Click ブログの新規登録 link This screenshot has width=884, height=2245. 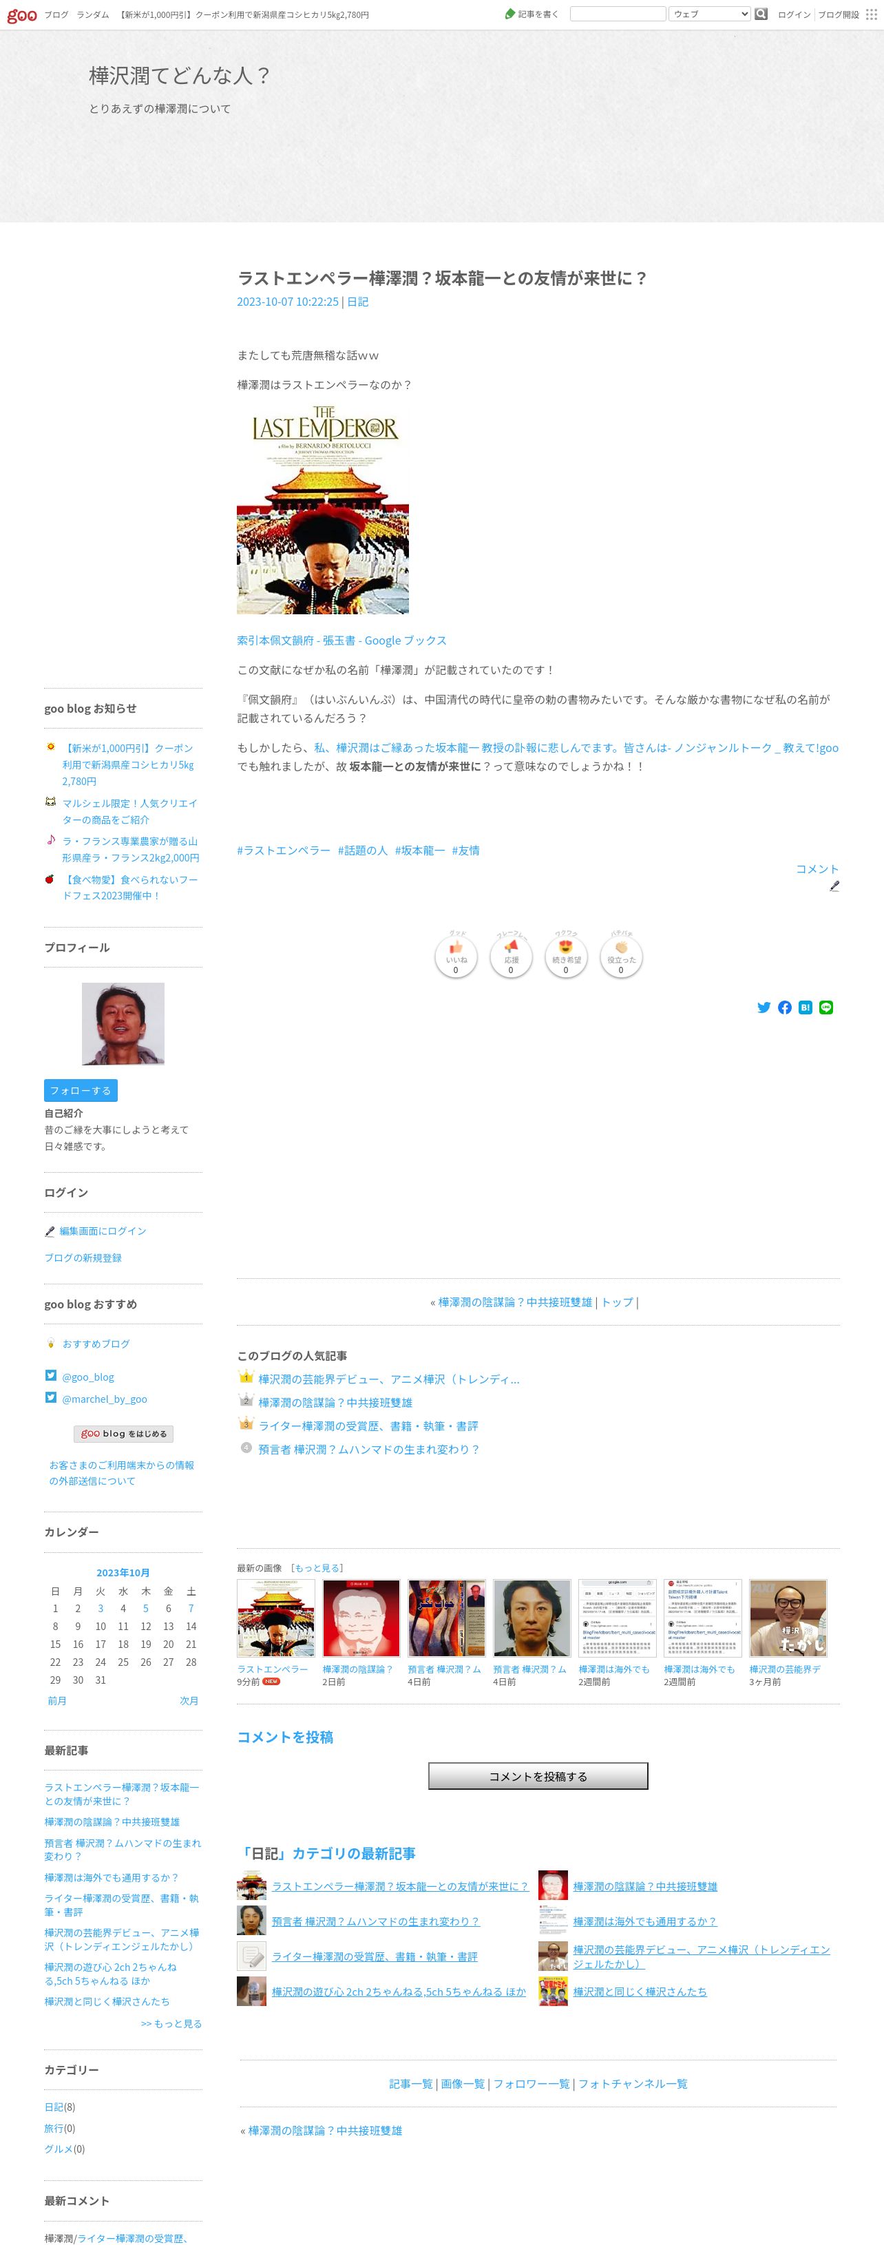tap(83, 1257)
